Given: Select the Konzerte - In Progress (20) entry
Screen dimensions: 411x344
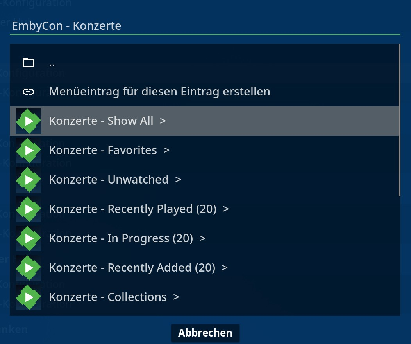Looking at the screenshot, I should pos(204,239).
